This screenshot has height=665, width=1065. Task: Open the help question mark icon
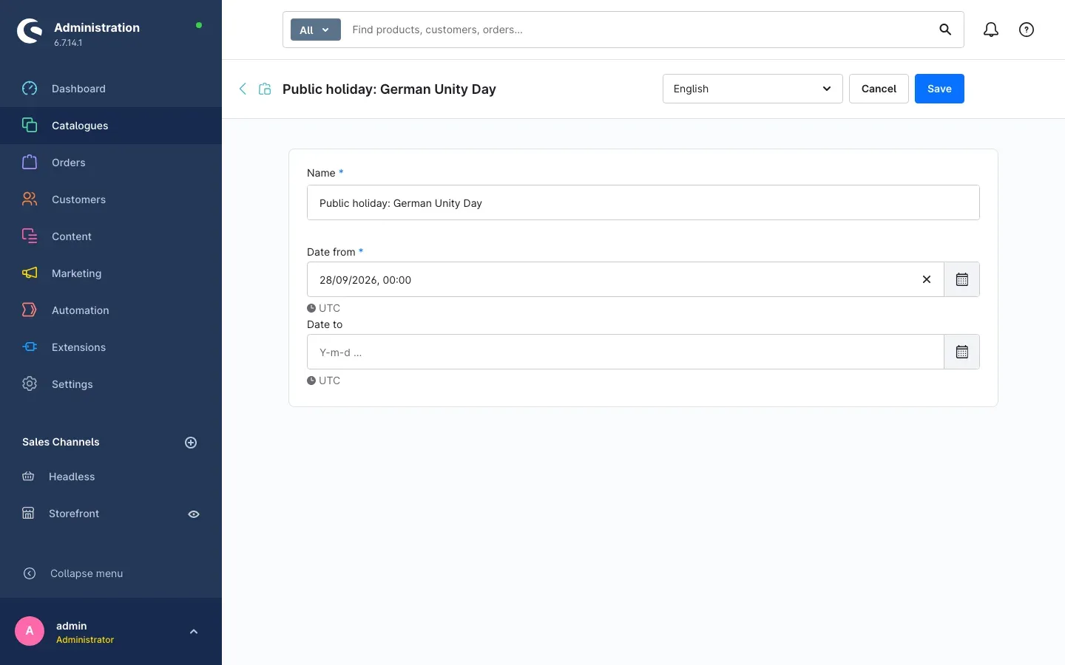click(1027, 30)
